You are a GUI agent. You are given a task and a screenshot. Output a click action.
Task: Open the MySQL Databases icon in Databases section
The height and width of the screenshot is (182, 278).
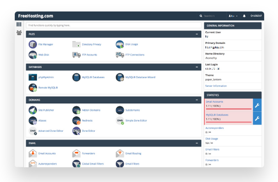coord(76,77)
